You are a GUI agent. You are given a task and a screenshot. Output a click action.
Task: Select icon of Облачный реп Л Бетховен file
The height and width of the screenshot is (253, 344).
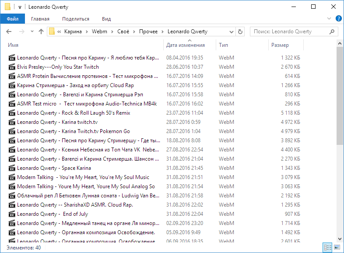tap(12, 196)
